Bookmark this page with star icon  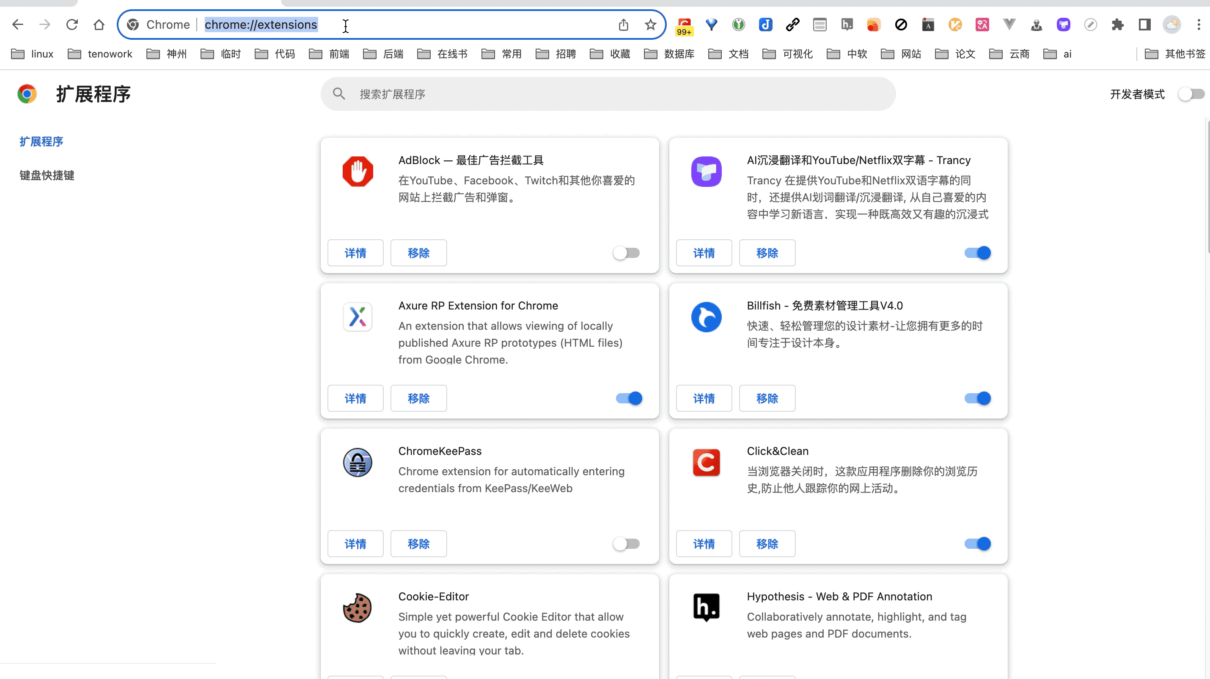(650, 25)
